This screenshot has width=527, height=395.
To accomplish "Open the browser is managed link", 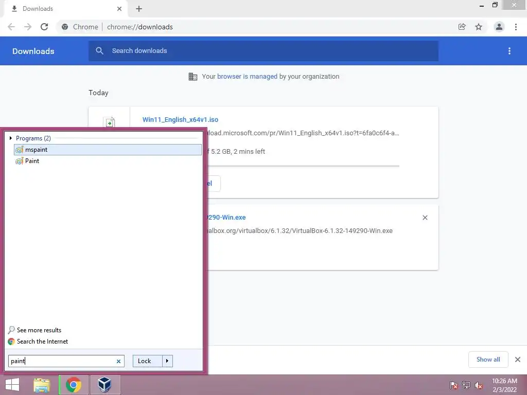I will pos(247,77).
